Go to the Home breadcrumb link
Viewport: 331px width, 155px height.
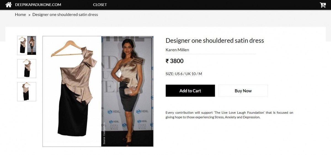(20, 15)
